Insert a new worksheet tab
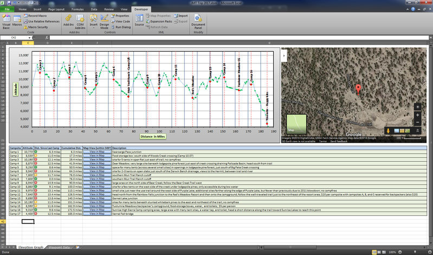 77,247
